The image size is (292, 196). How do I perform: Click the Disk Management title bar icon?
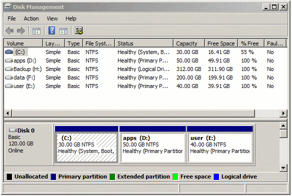point(7,7)
